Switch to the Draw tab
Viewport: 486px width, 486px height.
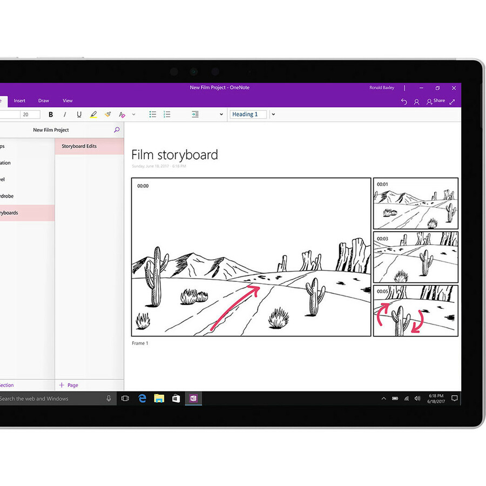[x=44, y=101]
